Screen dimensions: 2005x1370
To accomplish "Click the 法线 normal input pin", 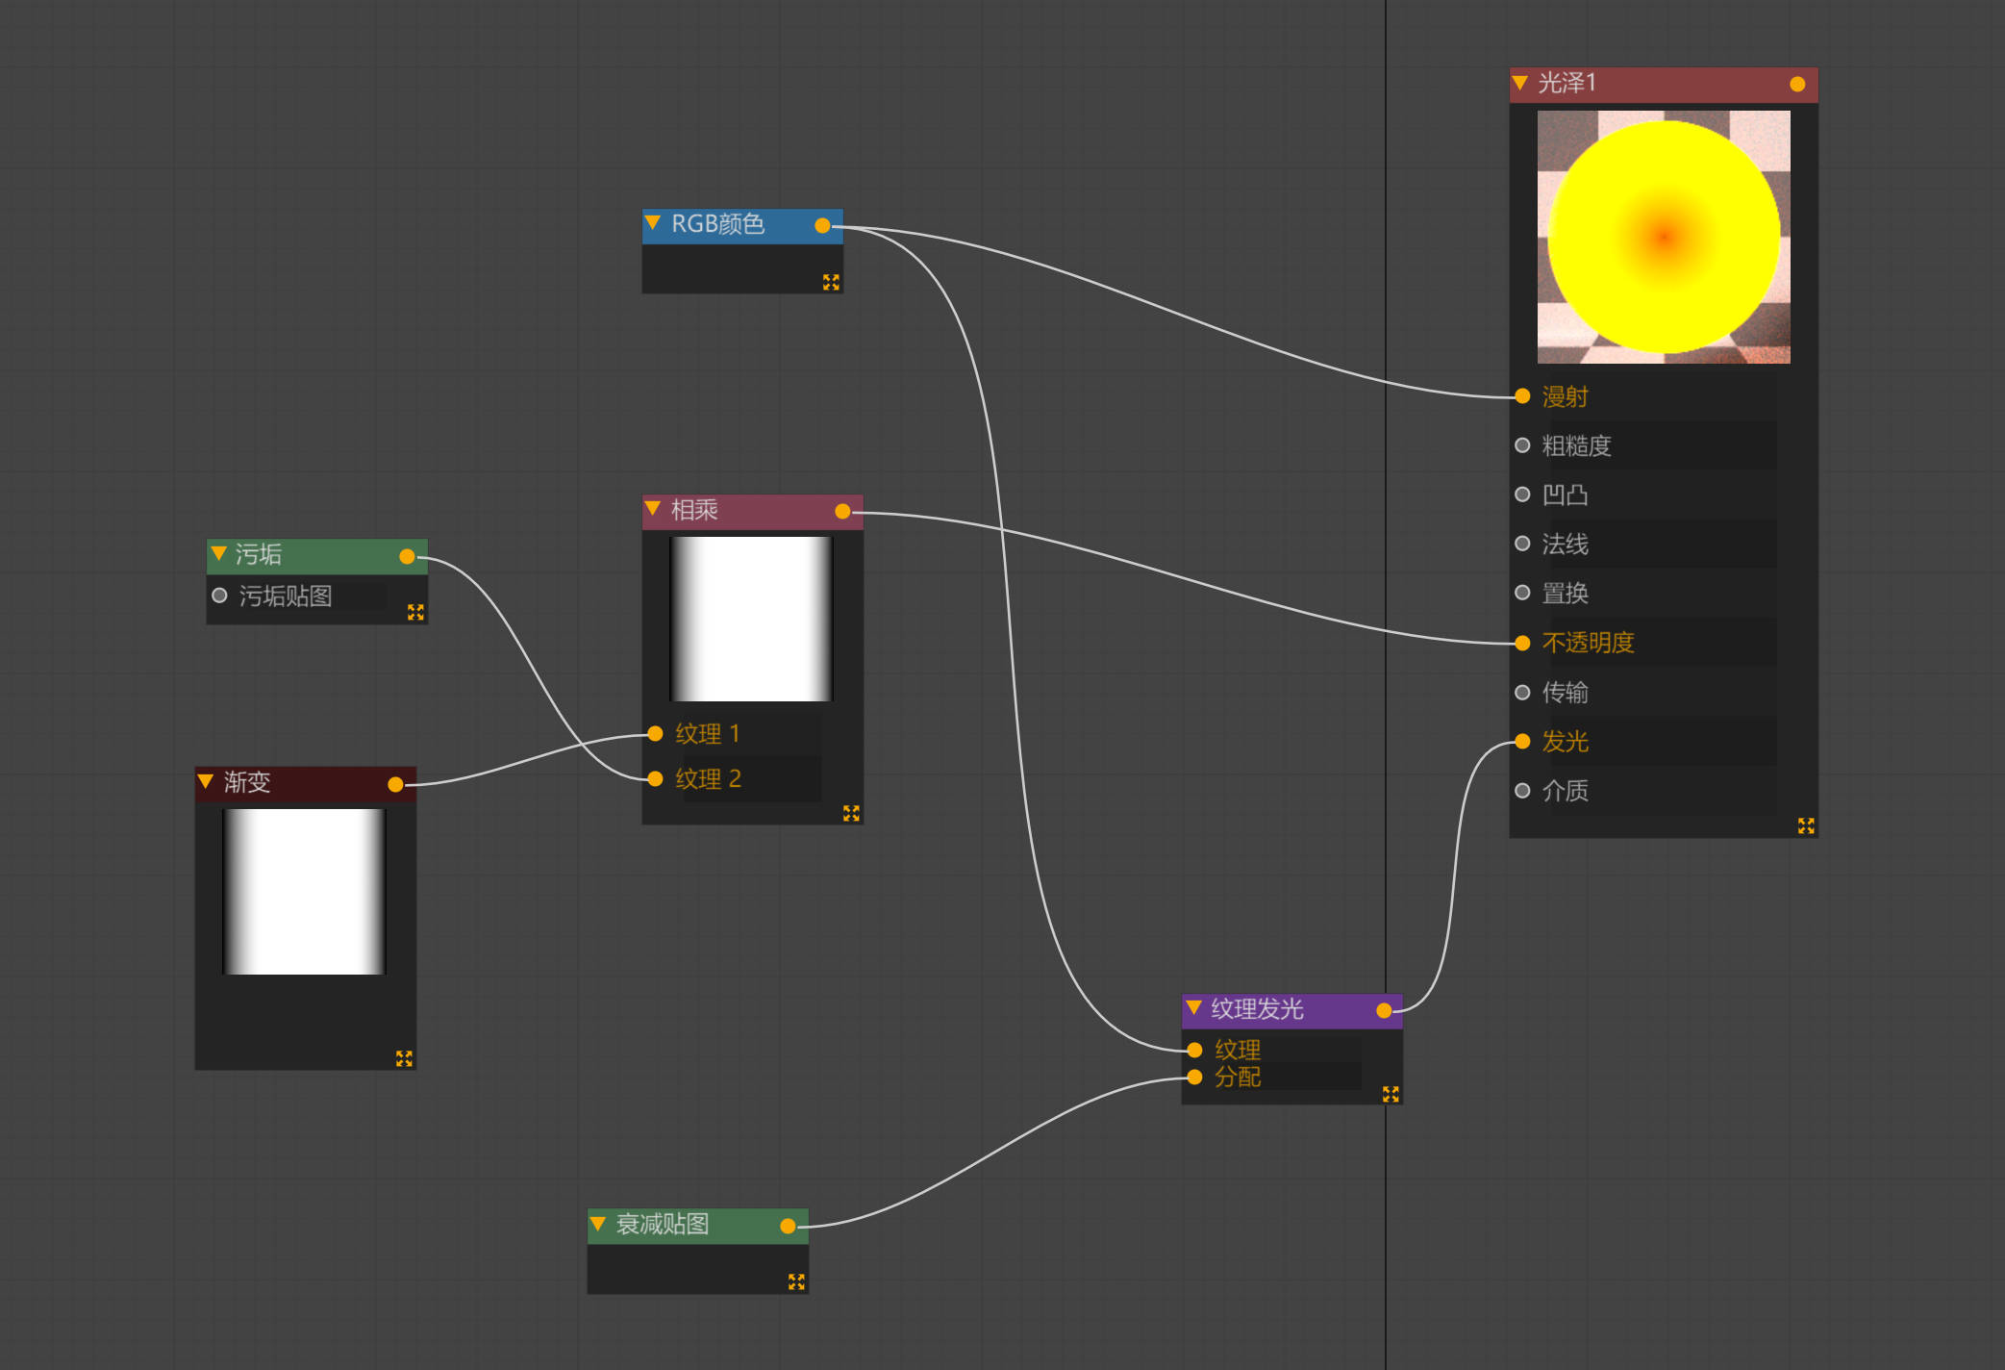I will (x=1522, y=544).
